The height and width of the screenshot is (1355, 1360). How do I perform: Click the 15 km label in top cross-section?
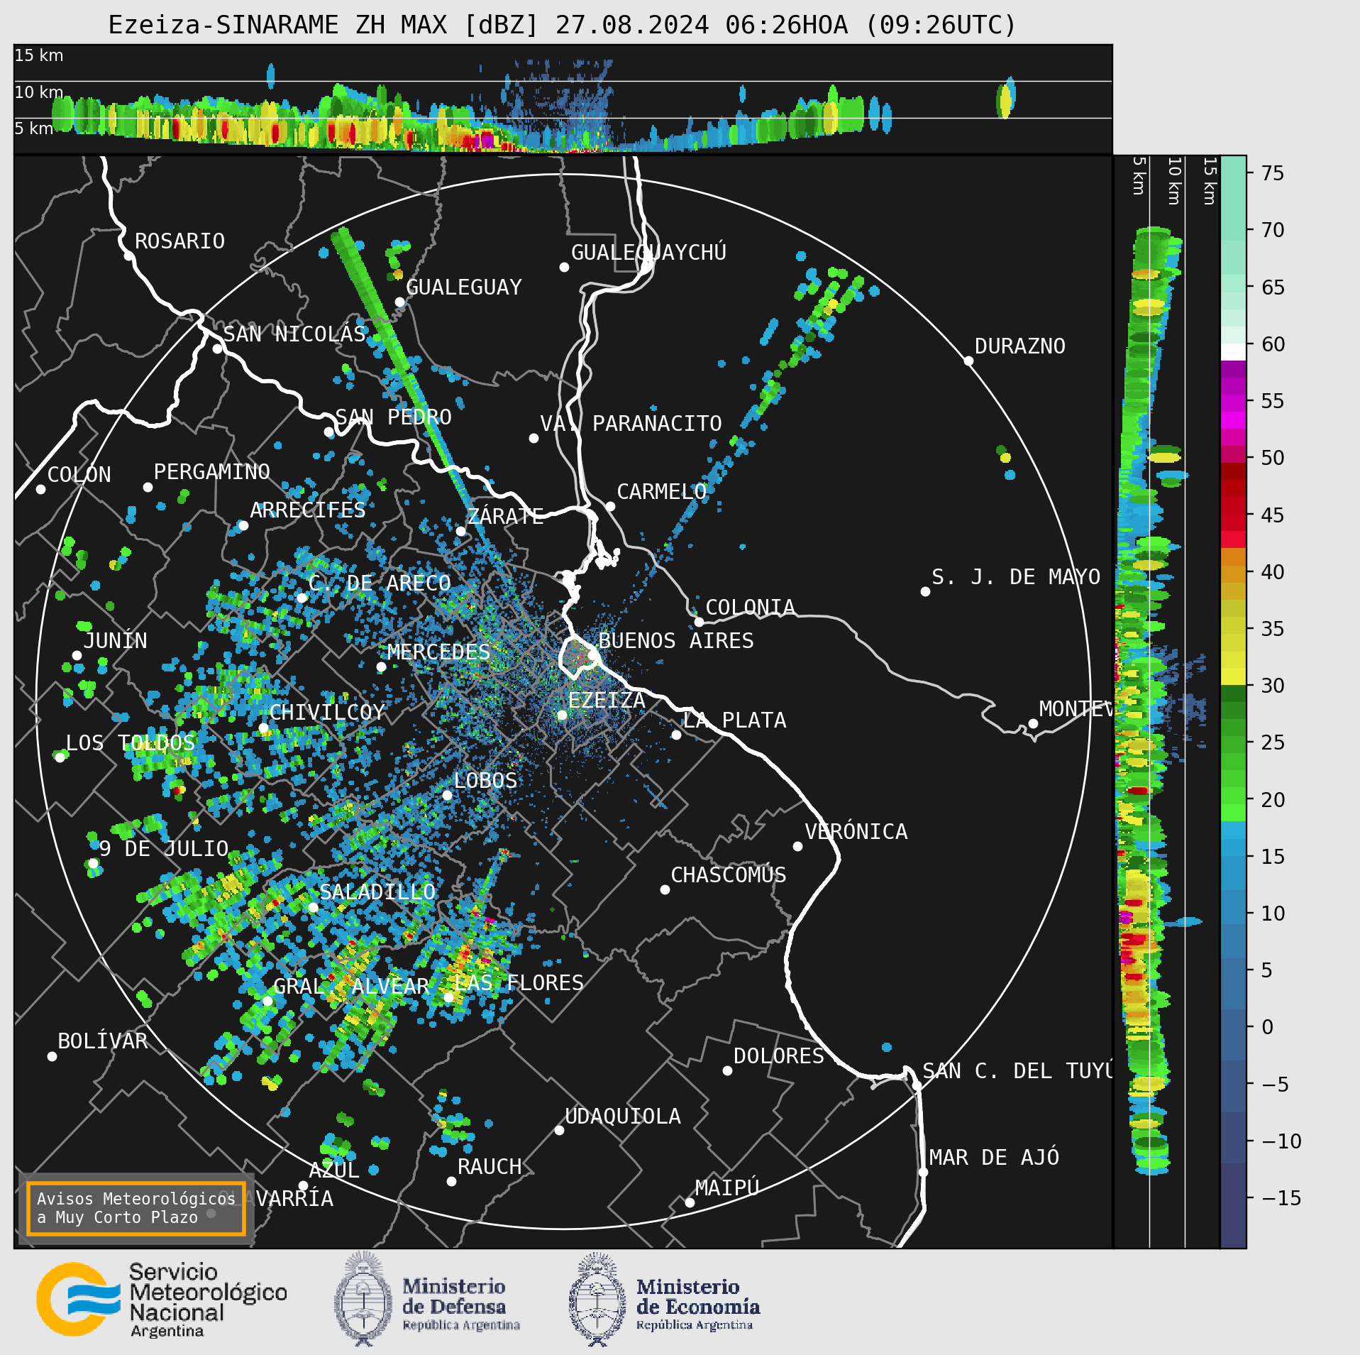[39, 55]
